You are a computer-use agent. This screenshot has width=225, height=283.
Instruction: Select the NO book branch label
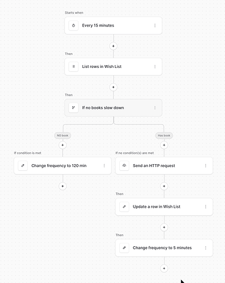(63, 135)
